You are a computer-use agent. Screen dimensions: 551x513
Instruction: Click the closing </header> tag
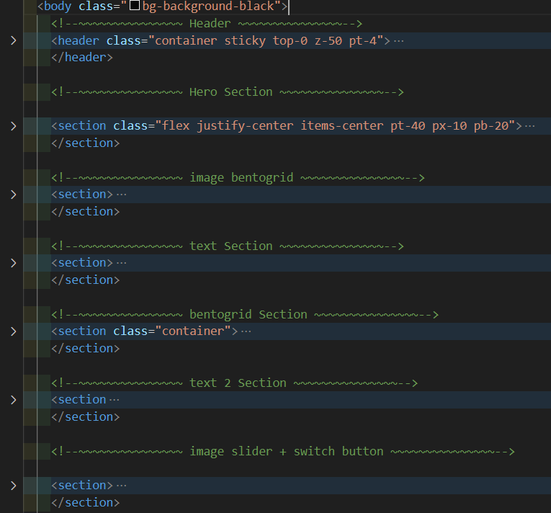click(82, 58)
